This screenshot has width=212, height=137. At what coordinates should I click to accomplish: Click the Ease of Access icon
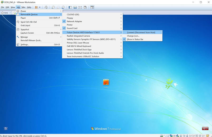pyautogui.click(x=6, y=129)
